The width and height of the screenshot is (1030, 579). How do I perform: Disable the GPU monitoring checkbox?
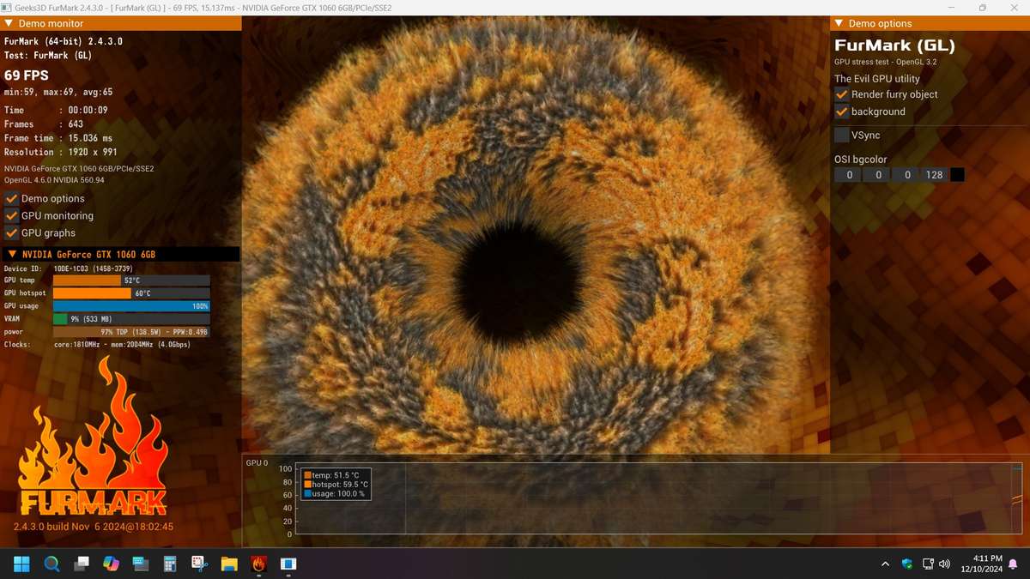[x=12, y=216]
